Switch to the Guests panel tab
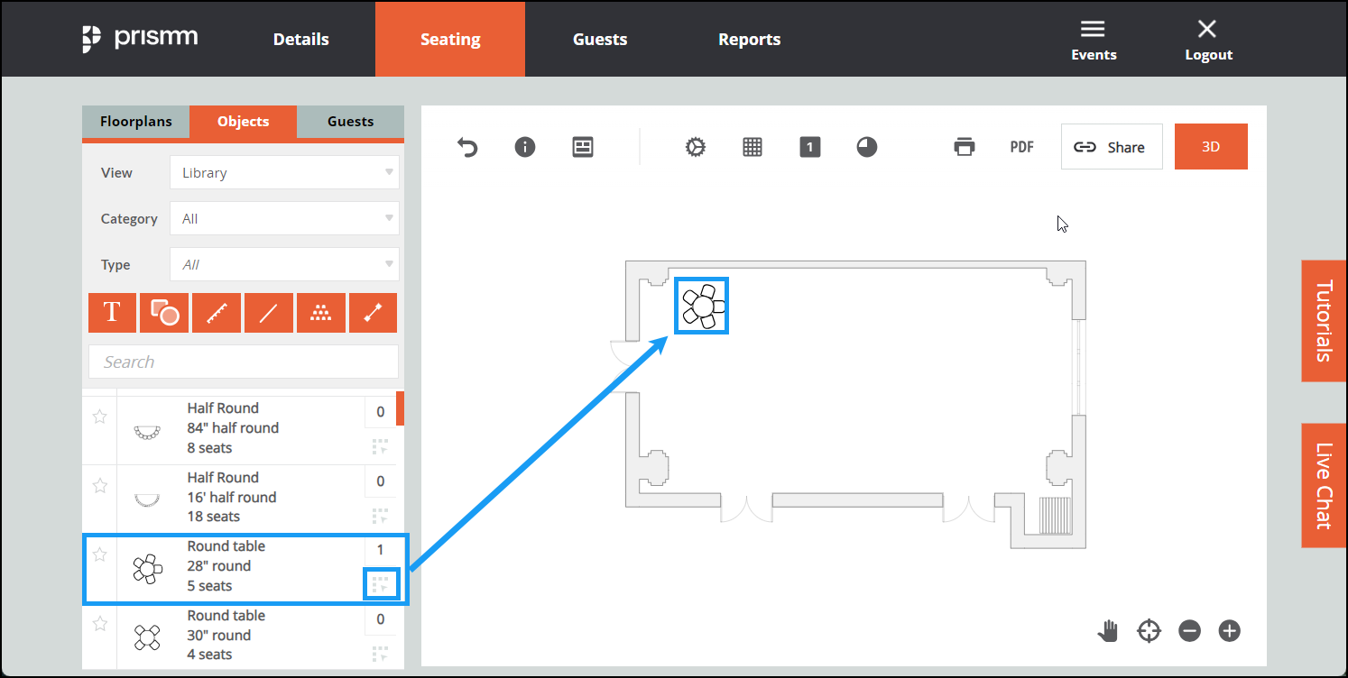This screenshot has height=678, width=1348. (x=350, y=122)
